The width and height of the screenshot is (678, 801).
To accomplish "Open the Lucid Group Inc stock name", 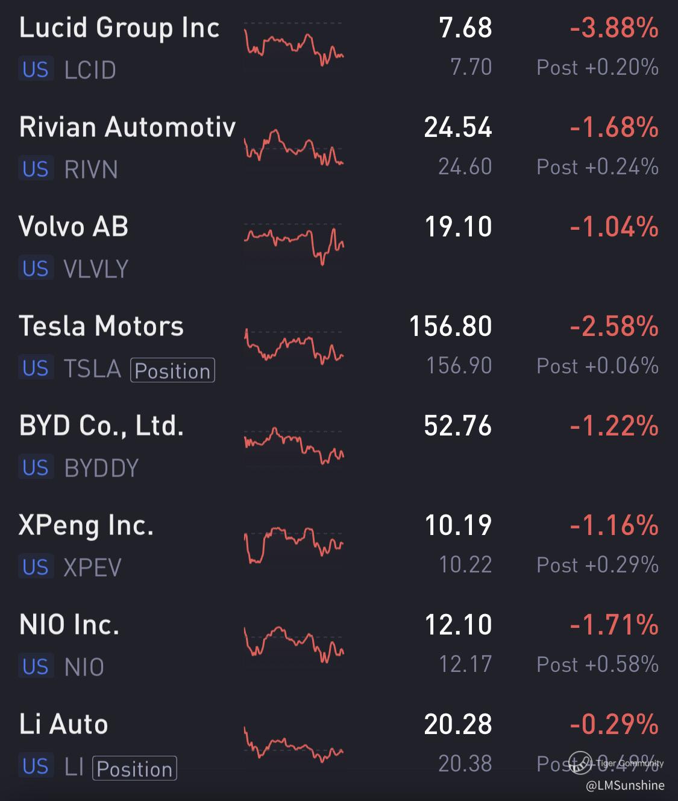I will coord(119,28).
